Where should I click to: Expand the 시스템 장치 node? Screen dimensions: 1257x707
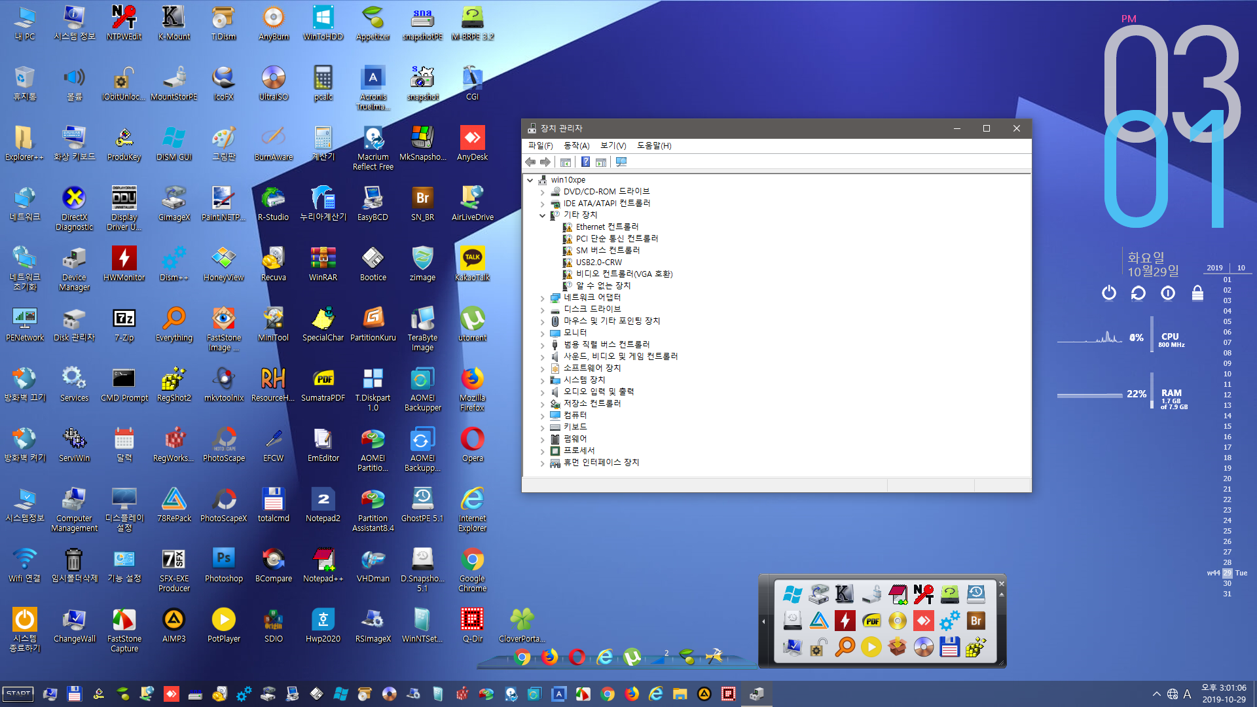click(542, 380)
